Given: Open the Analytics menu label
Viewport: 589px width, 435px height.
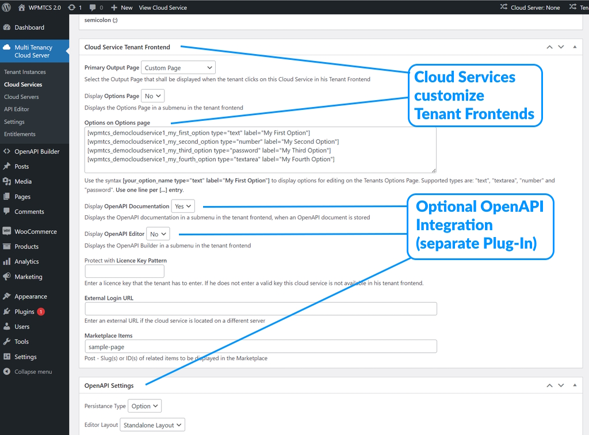Looking at the screenshot, I should (26, 261).
